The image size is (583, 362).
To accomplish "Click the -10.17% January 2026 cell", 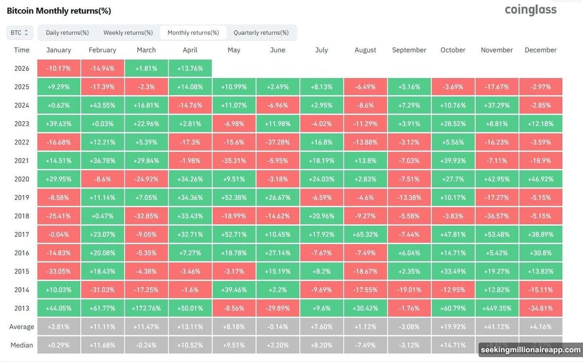I will pos(58,68).
